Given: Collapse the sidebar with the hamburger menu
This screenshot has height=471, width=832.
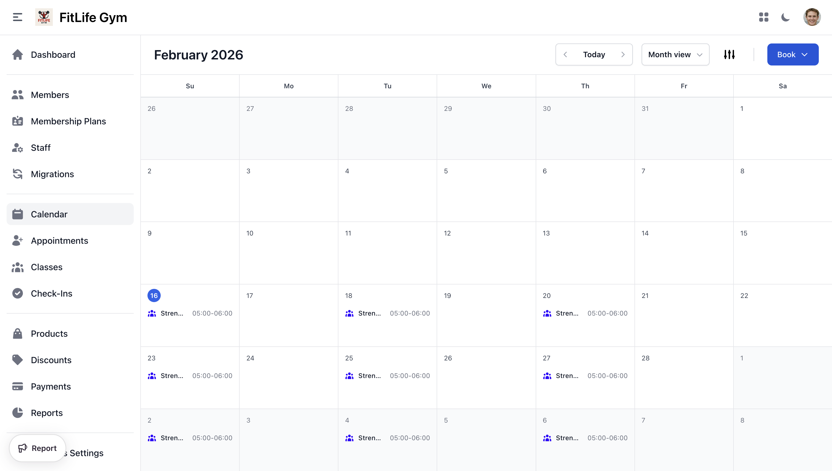Looking at the screenshot, I should point(17,17).
